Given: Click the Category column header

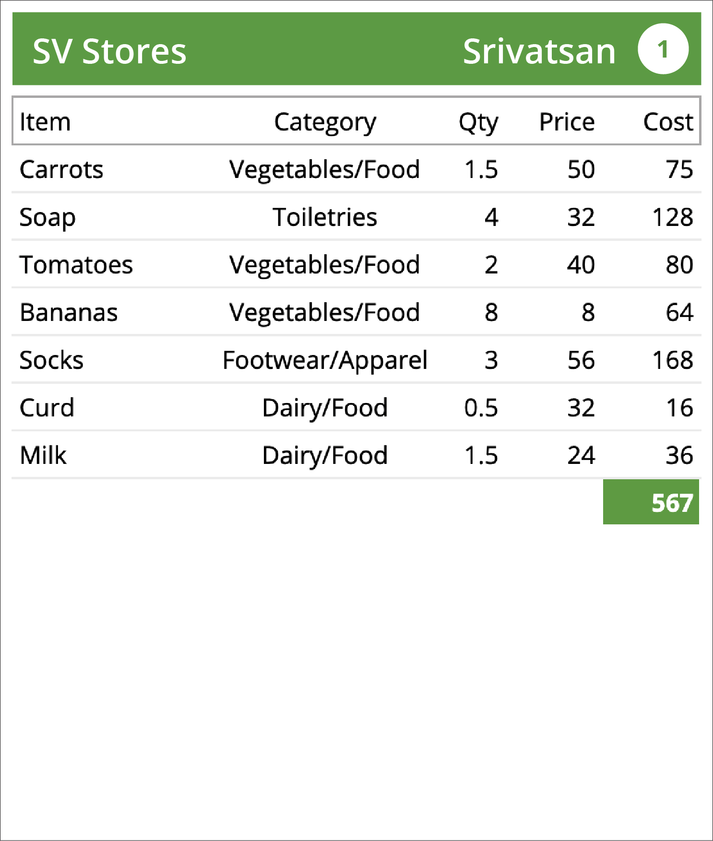Looking at the screenshot, I should pos(325,122).
